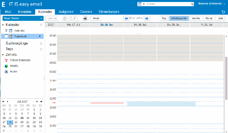Select day 18 in mini calendar
This screenshot has height=133, width=228.
pyautogui.click(x=10, y=122)
